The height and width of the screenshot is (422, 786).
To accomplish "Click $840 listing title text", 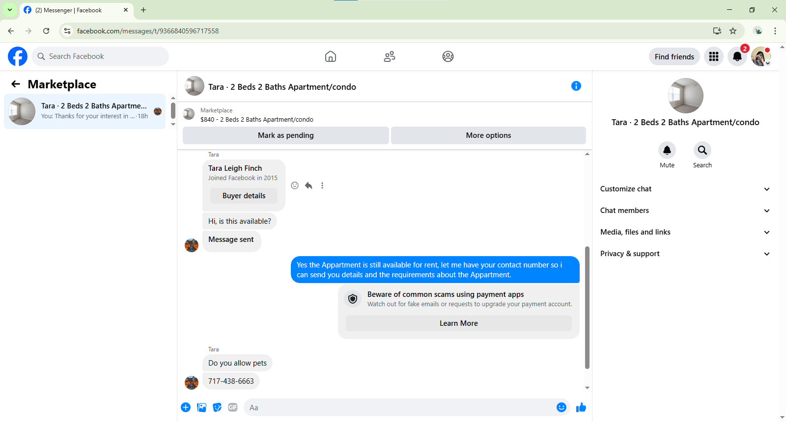I will (257, 119).
